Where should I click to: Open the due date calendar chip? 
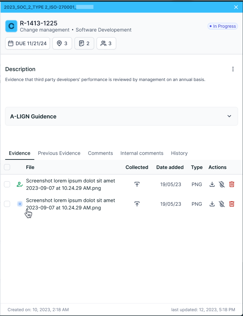27,43
